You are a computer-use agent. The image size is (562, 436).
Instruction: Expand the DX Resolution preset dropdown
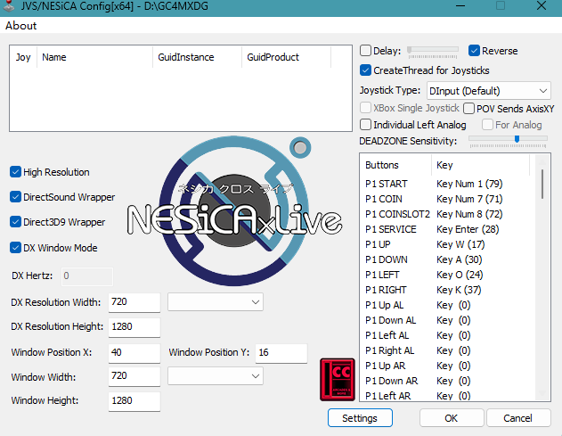pos(216,301)
